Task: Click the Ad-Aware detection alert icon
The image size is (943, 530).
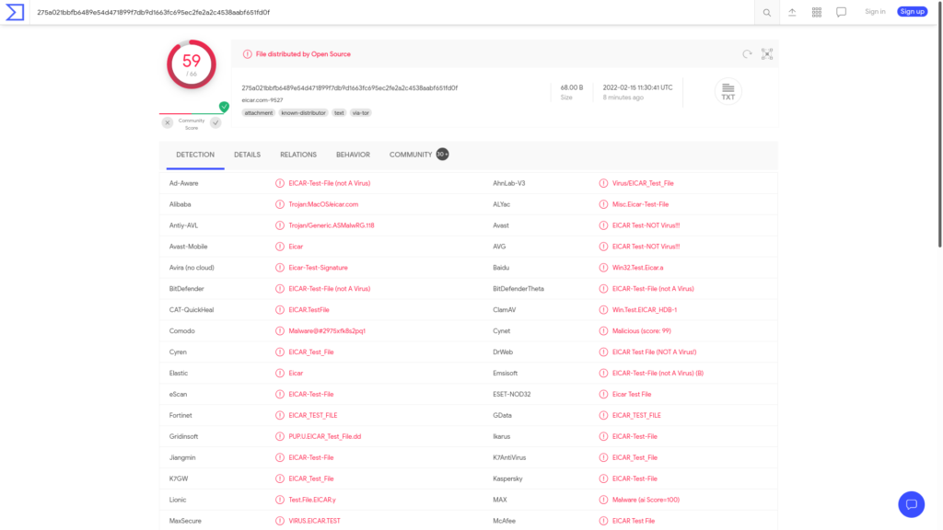Action: point(280,183)
